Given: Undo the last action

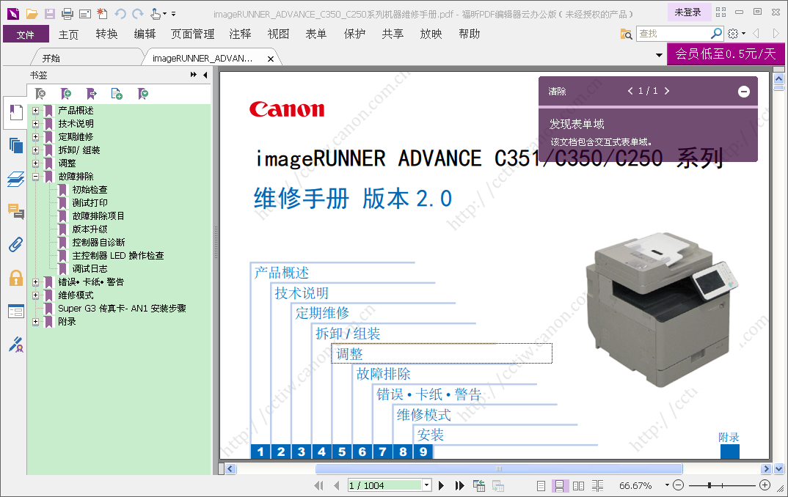Looking at the screenshot, I should (120, 13).
